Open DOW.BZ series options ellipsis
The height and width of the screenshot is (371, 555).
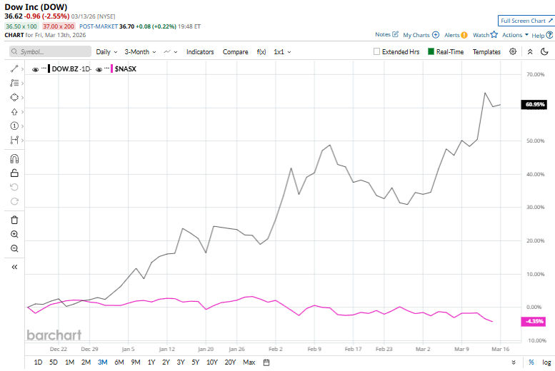point(44,68)
